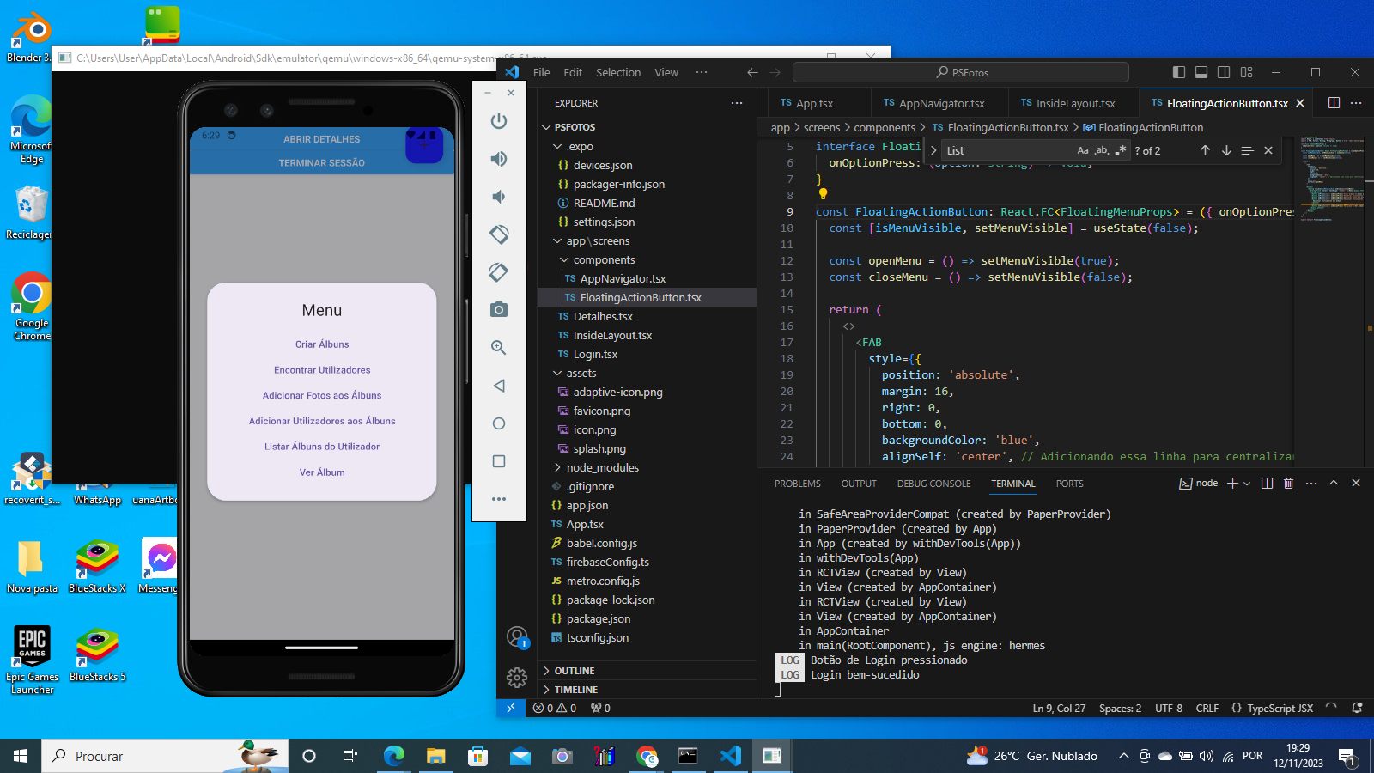Expand the node_modules folder

pyautogui.click(x=602, y=467)
